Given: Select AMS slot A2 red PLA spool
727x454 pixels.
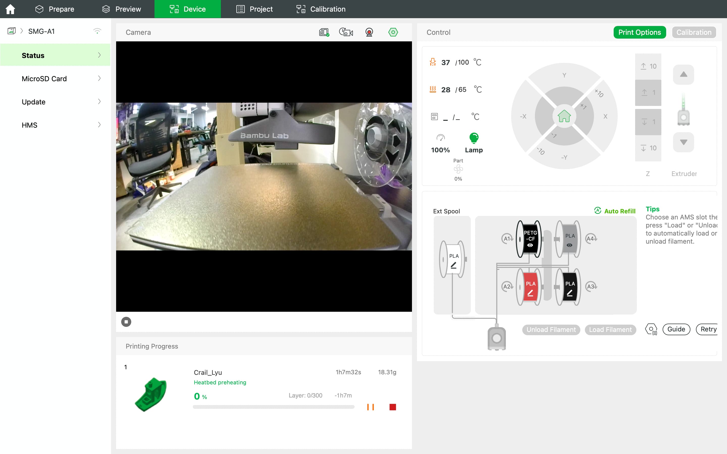Looking at the screenshot, I should (529, 287).
